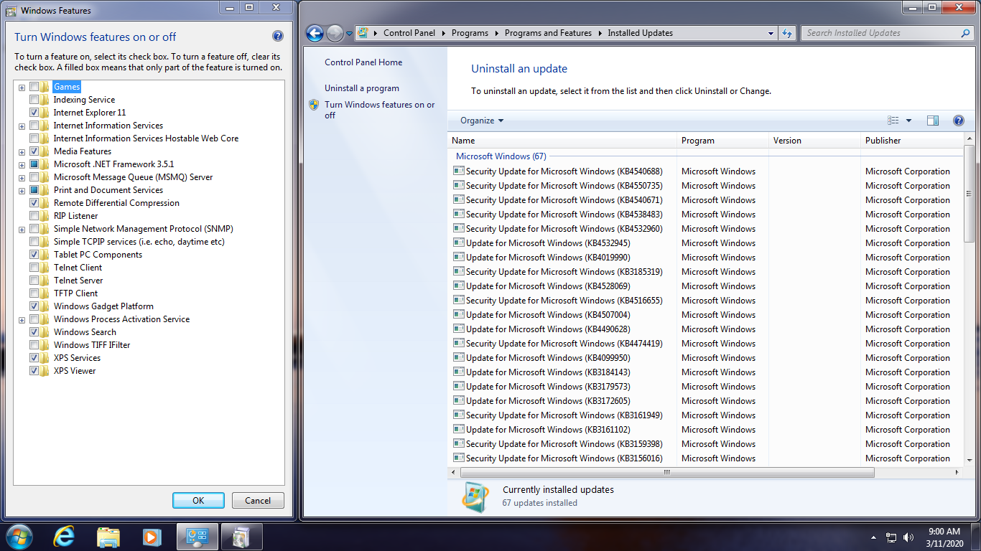Image resolution: width=981 pixels, height=551 pixels.
Task: Click OK in Windows Features
Action: pyautogui.click(x=198, y=501)
